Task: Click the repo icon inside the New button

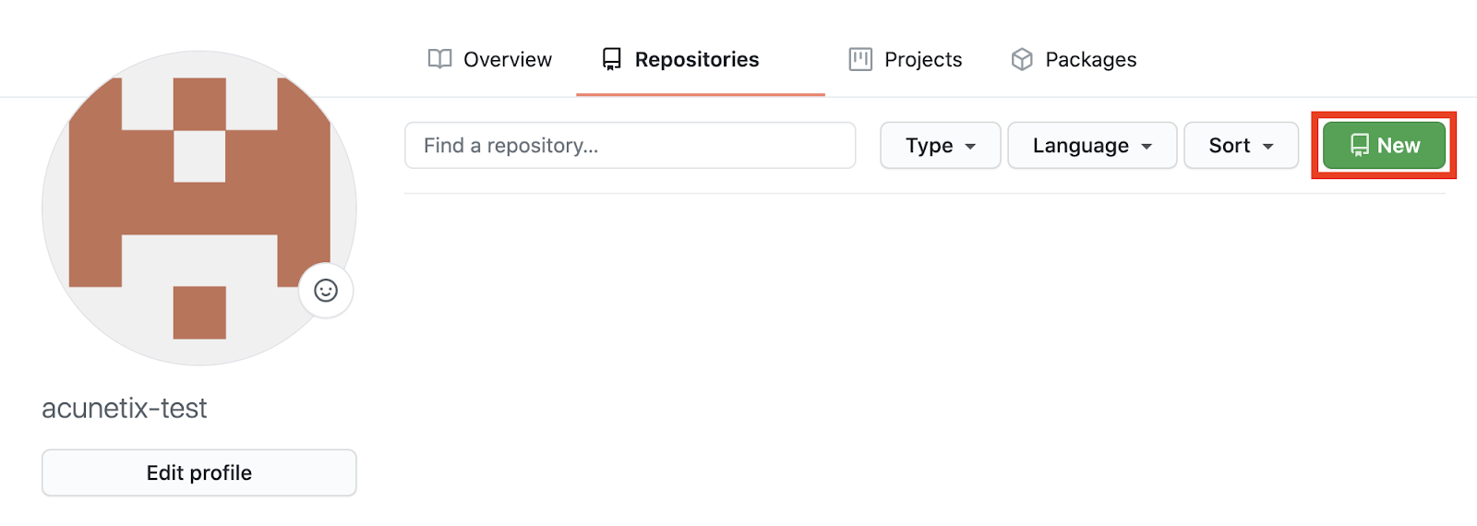Action: pos(1360,145)
